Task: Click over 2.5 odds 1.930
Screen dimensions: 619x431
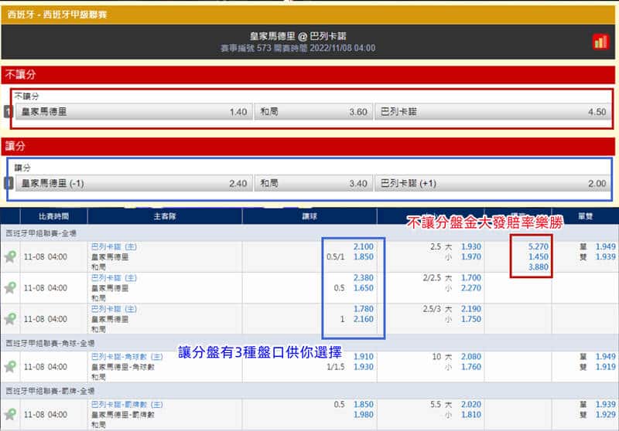Action: click(x=471, y=246)
